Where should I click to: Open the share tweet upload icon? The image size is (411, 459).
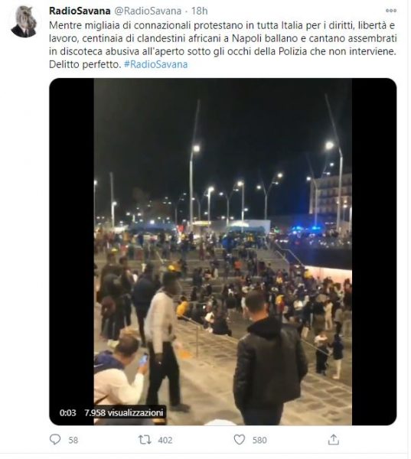point(334,440)
